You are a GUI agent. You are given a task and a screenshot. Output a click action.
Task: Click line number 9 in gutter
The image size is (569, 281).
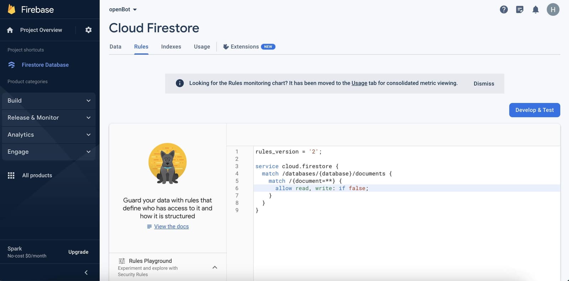(x=237, y=210)
